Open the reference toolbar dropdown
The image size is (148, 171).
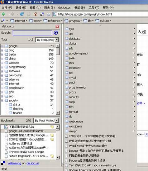pos(53,21)
